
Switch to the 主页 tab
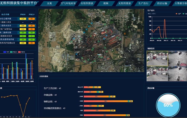pos(49,3)
